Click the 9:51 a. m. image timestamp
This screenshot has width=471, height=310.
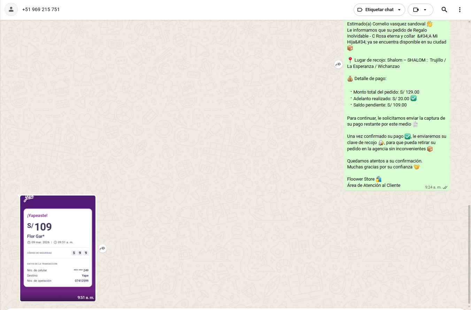86,297
